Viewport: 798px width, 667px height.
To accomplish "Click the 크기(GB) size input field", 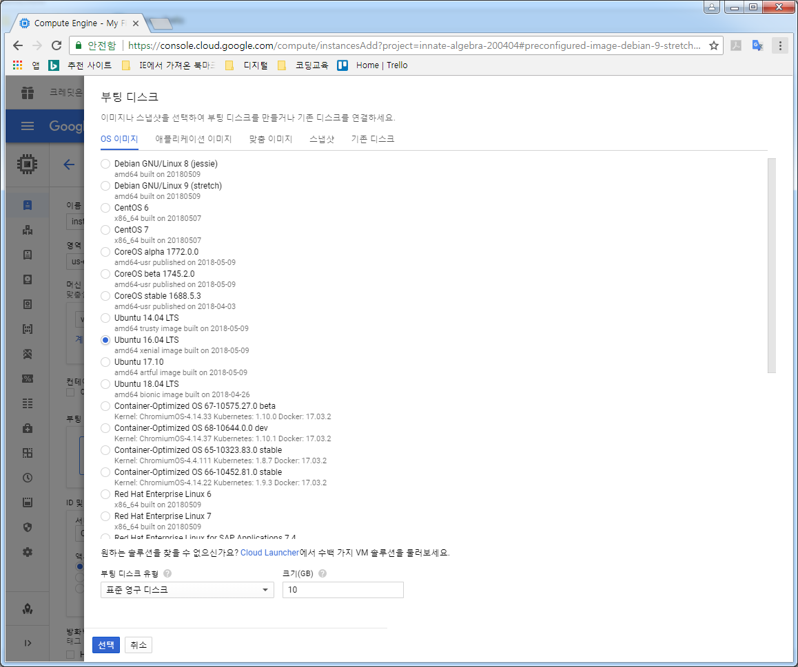I will tap(343, 590).
